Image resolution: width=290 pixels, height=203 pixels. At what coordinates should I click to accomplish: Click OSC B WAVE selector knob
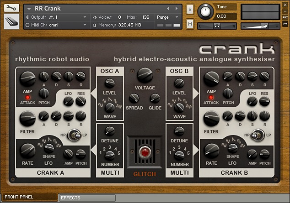(x=179, y=108)
